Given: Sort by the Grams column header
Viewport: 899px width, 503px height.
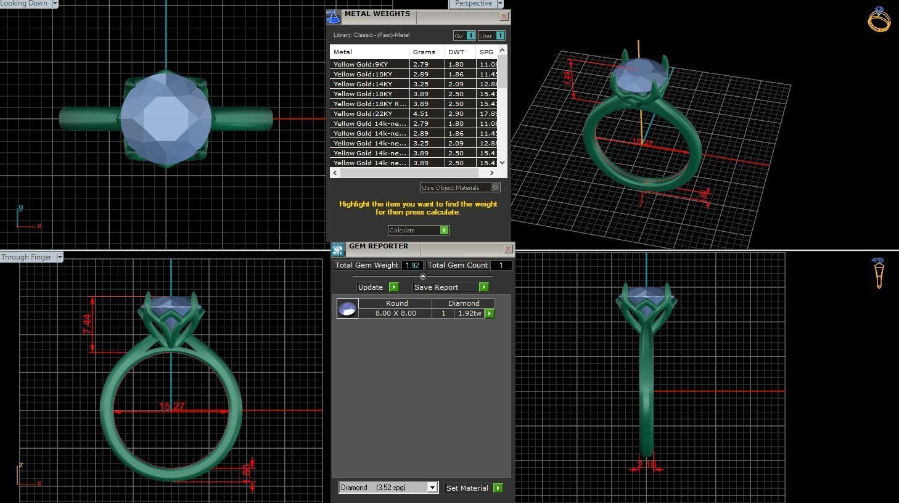Looking at the screenshot, I should point(427,52).
